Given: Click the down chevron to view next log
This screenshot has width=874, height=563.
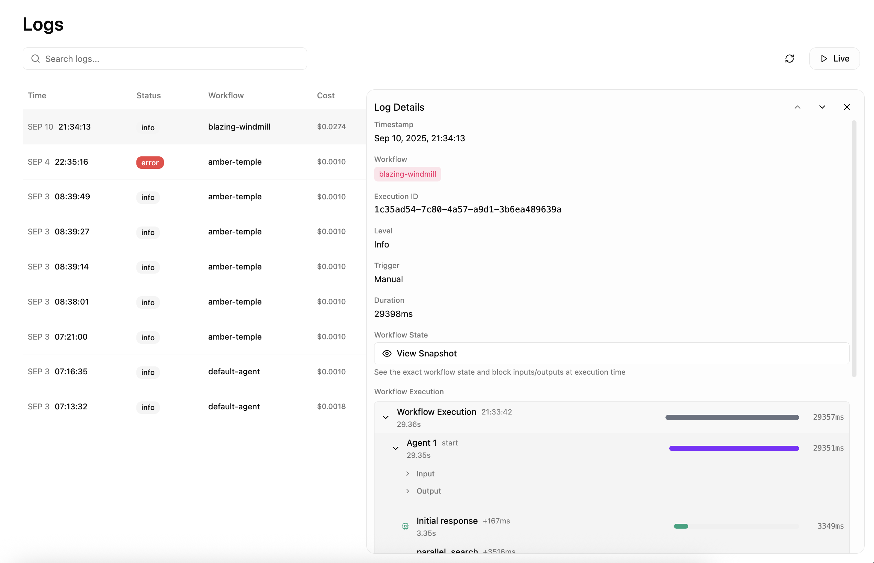Looking at the screenshot, I should pyautogui.click(x=822, y=107).
